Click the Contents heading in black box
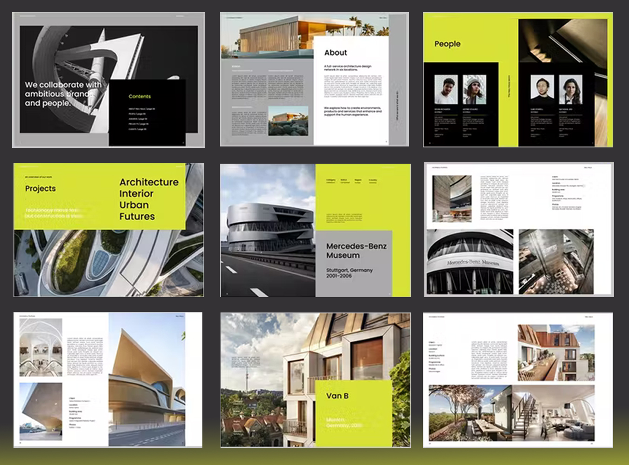Screen dimensions: 629x465 [140, 97]
